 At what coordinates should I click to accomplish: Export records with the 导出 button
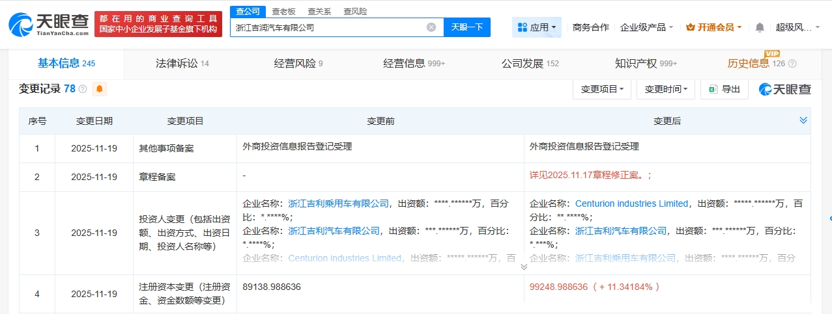tap(724, 89)
